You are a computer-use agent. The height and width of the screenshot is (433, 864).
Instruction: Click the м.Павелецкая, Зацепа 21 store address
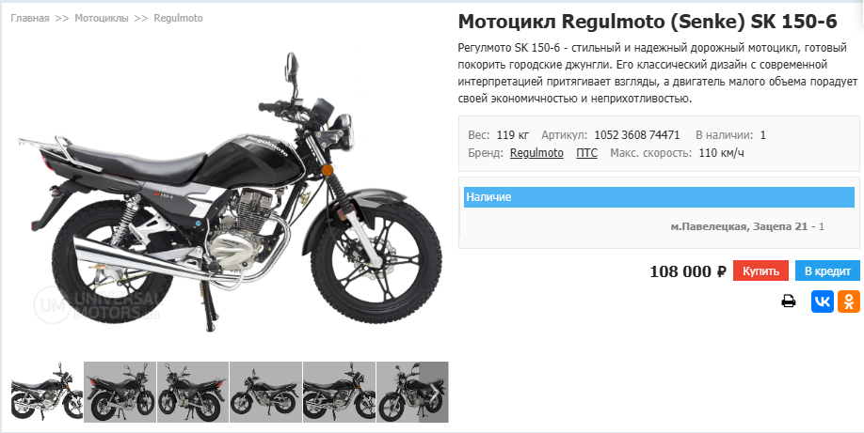(739, 226)
